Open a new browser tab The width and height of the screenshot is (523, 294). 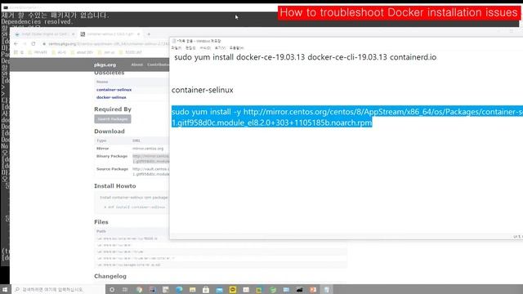tap(149, 34)
